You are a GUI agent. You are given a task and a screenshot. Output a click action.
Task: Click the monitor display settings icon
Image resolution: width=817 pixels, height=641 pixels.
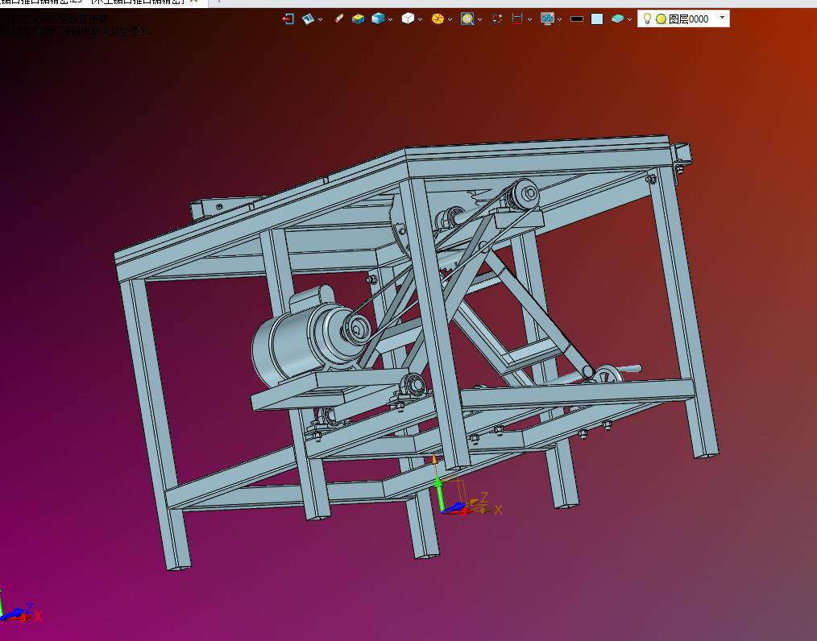547,19
